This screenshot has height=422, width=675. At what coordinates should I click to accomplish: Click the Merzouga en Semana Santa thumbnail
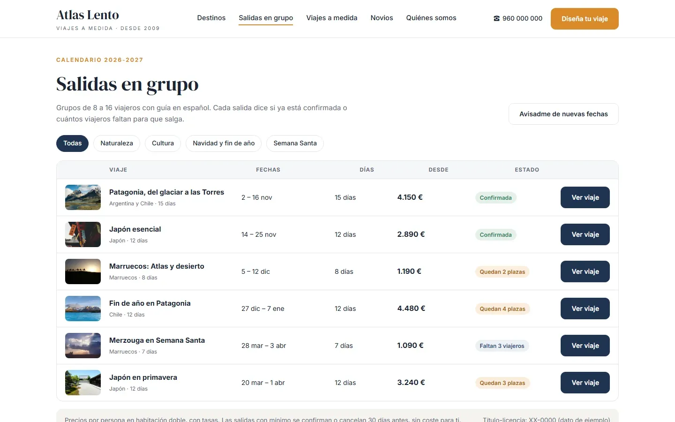point(83,346)
